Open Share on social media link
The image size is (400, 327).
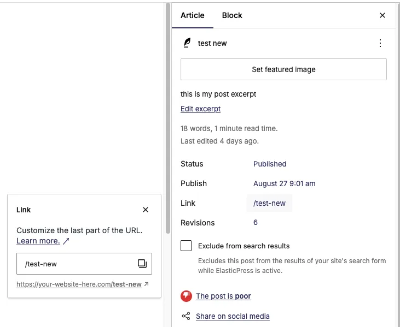pos(233,316)
